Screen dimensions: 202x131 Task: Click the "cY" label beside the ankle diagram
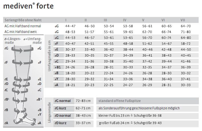point(40,115)
